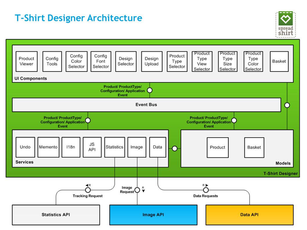Click the connector circle above the Services panel

coord(88,120)
